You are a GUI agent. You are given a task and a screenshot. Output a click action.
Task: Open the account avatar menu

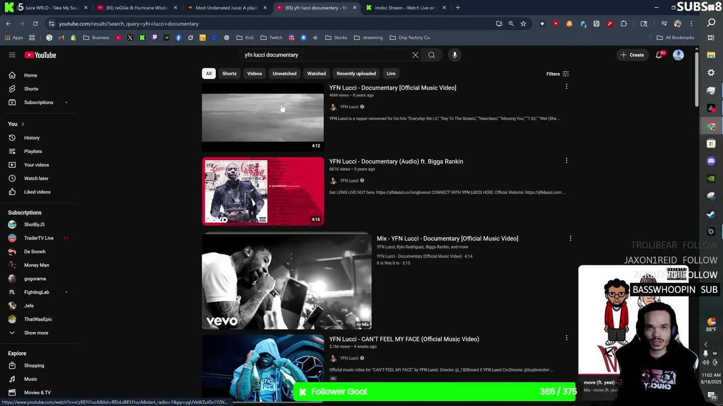coord(678,55)
